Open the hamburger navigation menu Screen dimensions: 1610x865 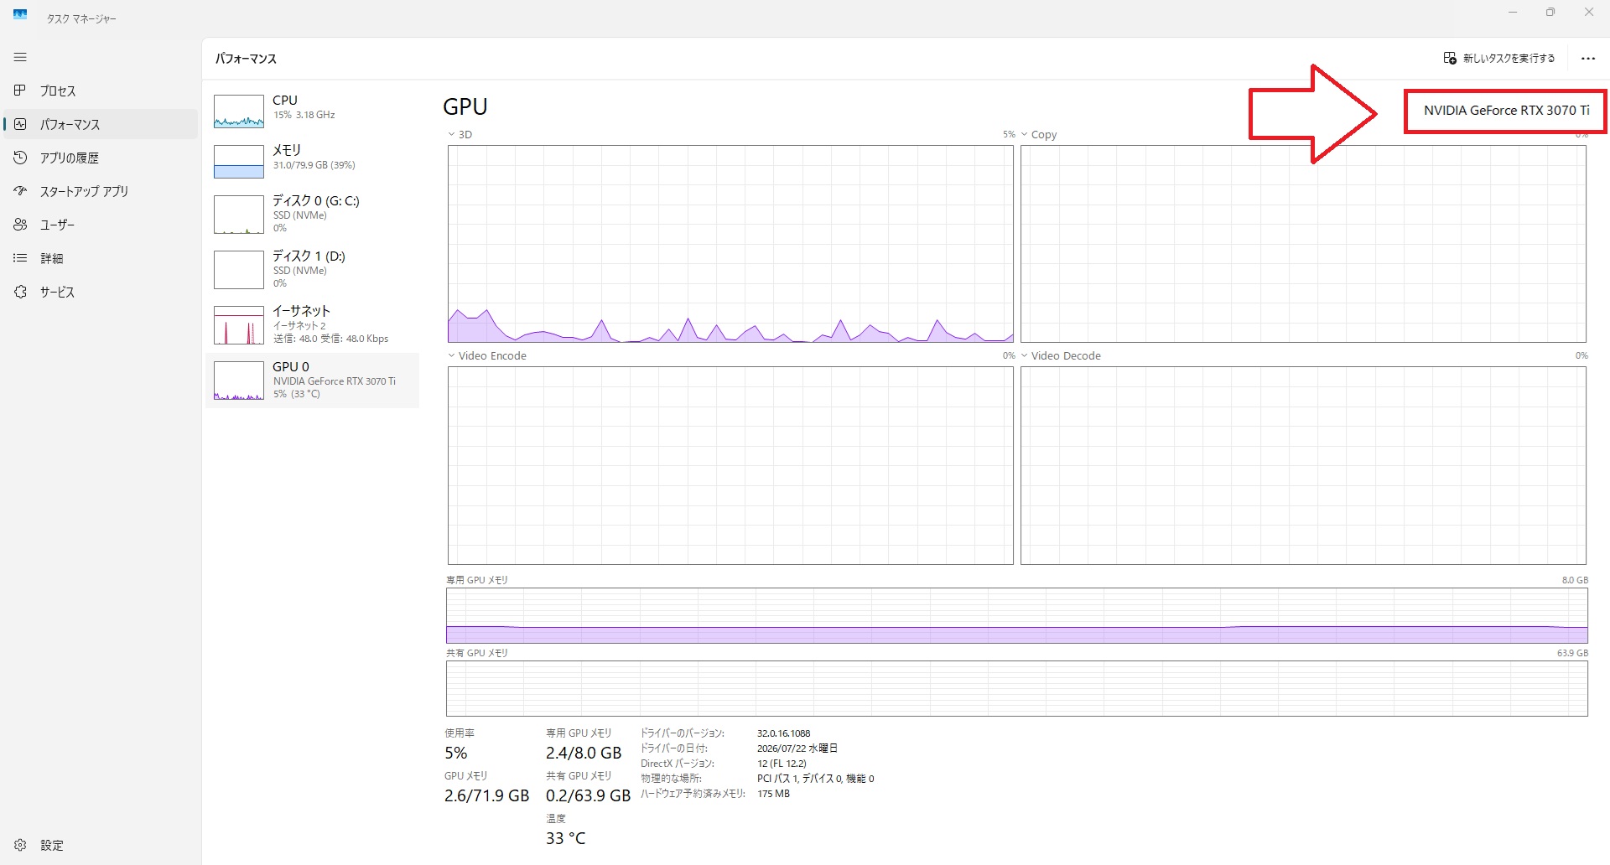[20, 57]
